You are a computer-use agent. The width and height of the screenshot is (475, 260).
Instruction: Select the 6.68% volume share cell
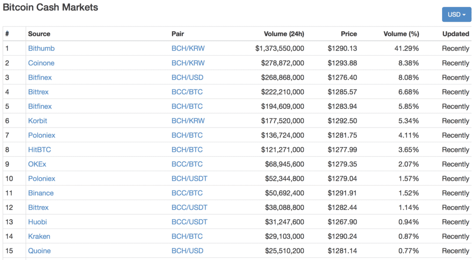[408, 92]
